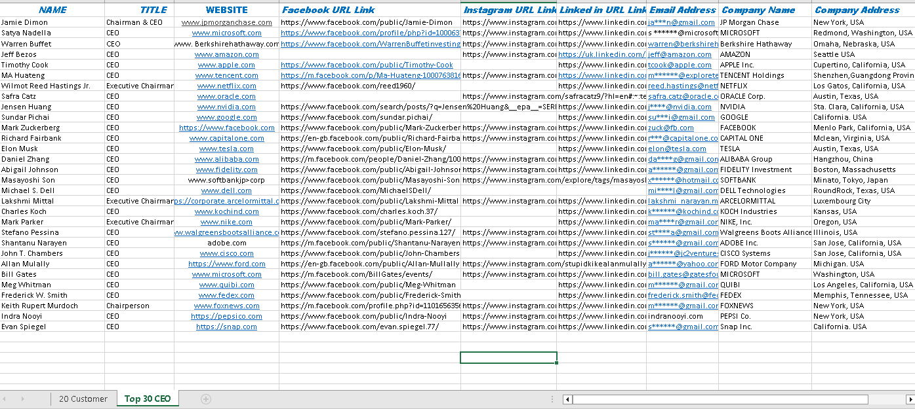Select the Company Address header cell
915x409 pixels.
pos(863,10)
